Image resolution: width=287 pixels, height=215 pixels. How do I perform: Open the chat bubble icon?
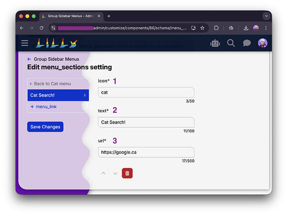pyautogui.click(x=246, y=43)
